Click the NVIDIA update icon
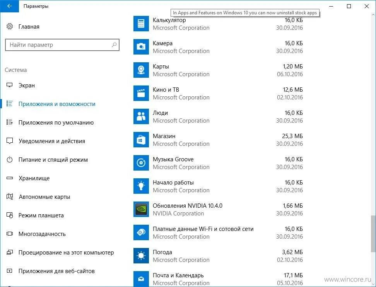Screen dimensions: 376x287 coord(141,209)
